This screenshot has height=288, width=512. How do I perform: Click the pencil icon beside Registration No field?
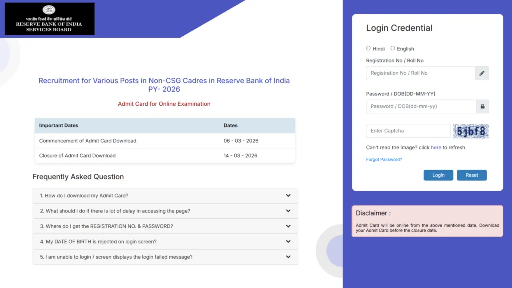click(481, 73)
